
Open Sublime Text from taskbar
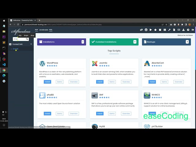(4, 43)
